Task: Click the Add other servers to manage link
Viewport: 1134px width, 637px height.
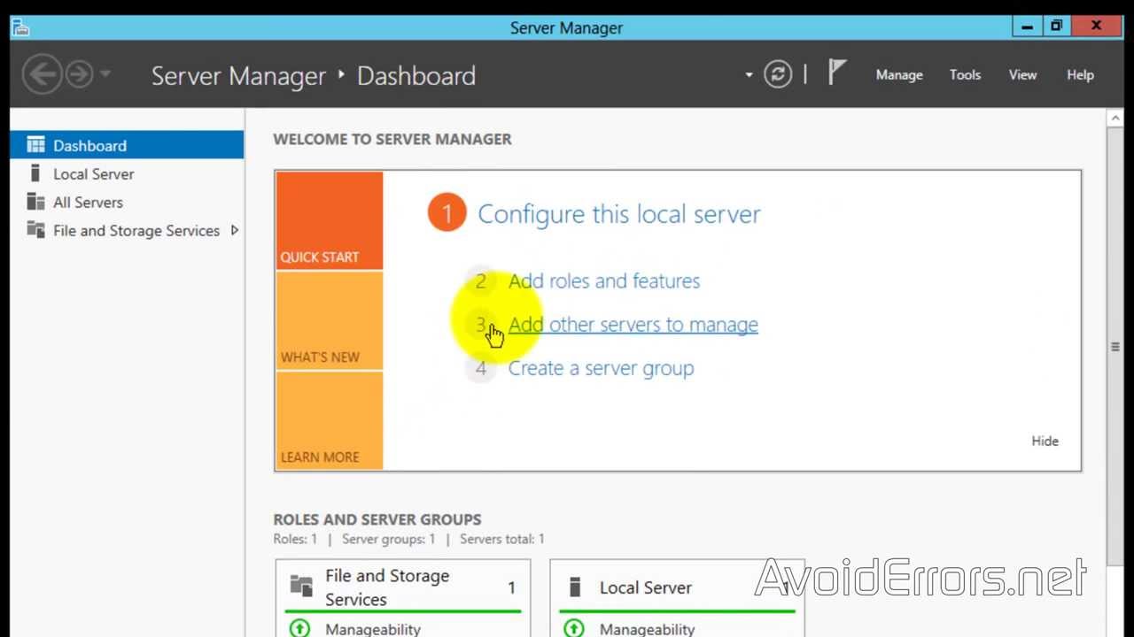Action: 633,325
